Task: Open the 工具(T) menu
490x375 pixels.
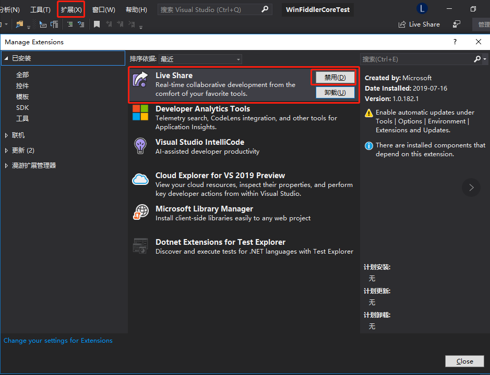Action: pos(40,9)
